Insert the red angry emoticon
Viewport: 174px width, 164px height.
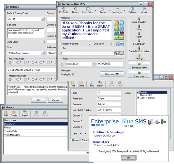coord(121,32)
